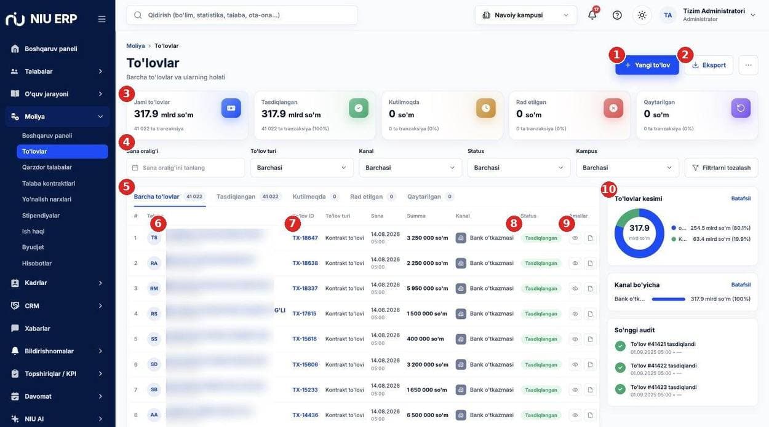This screenshot has width=769, height=427.
Task: View payment TX-18647 with its eye icon
Action: pyautogui.click(x=575, y=238)
